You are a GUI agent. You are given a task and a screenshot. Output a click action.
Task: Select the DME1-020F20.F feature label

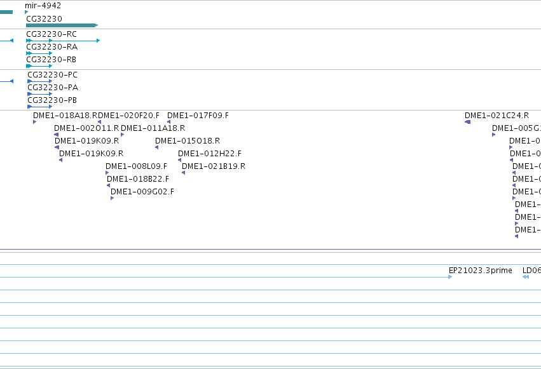128,116
